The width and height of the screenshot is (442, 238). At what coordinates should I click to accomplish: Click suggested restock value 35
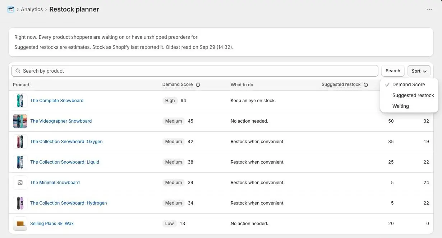(391, 142)
